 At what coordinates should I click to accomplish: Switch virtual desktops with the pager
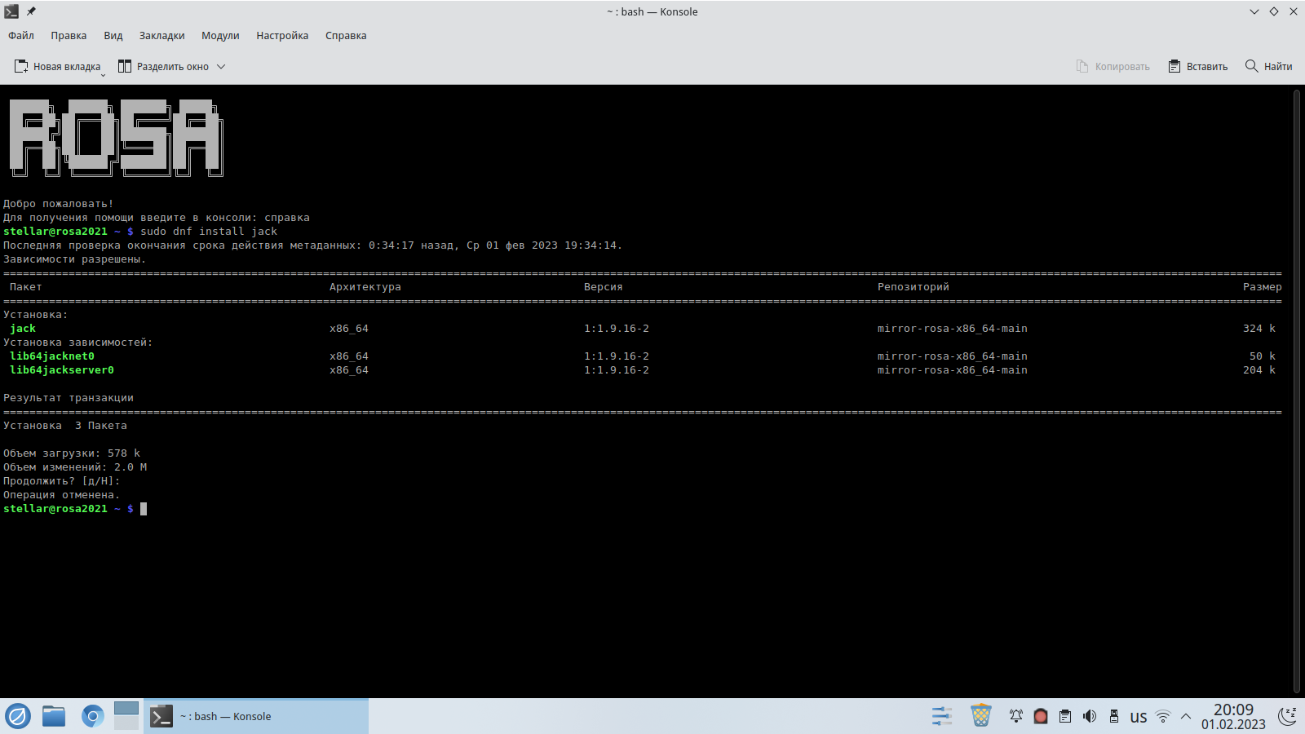(126, 716)
